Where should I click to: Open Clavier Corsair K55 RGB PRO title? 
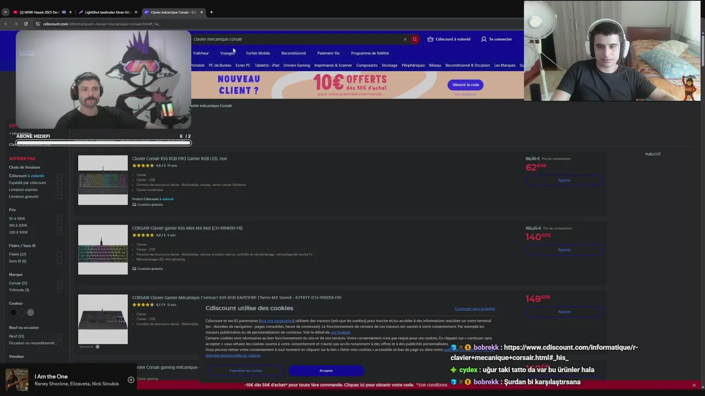tap(180, 158)
